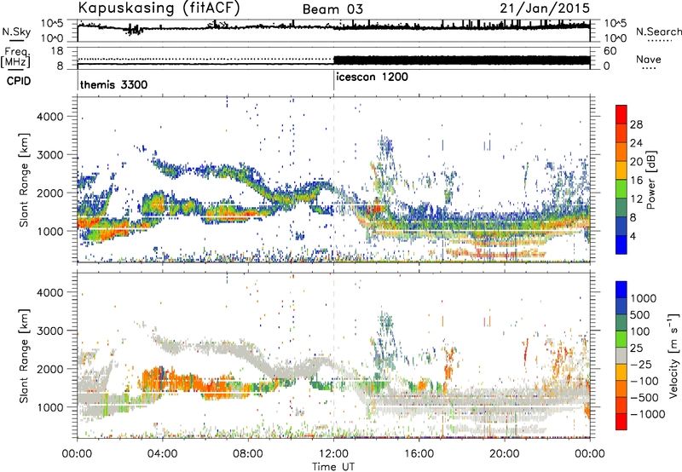Viewport: 682px width, 472px height.
Task: Click the black frequency band after 12:00
Action: [x=462, y=60]
